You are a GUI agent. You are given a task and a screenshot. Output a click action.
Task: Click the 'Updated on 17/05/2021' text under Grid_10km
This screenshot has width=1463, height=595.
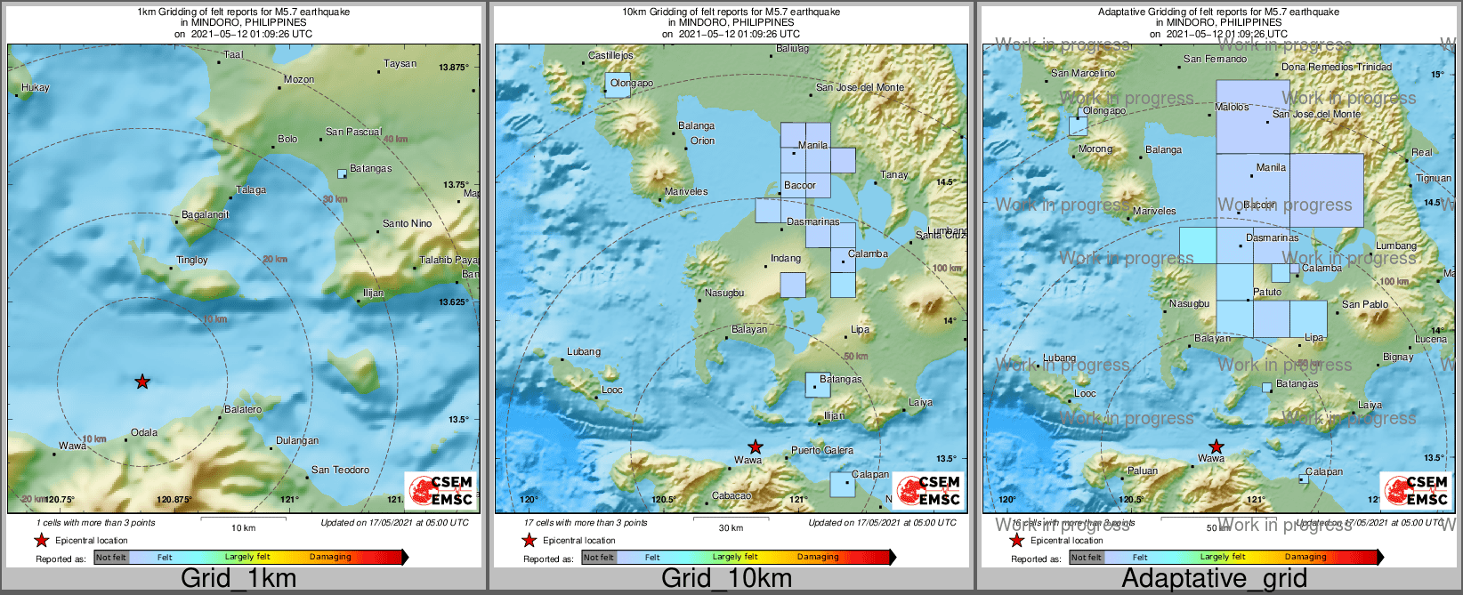pos(882,523)
